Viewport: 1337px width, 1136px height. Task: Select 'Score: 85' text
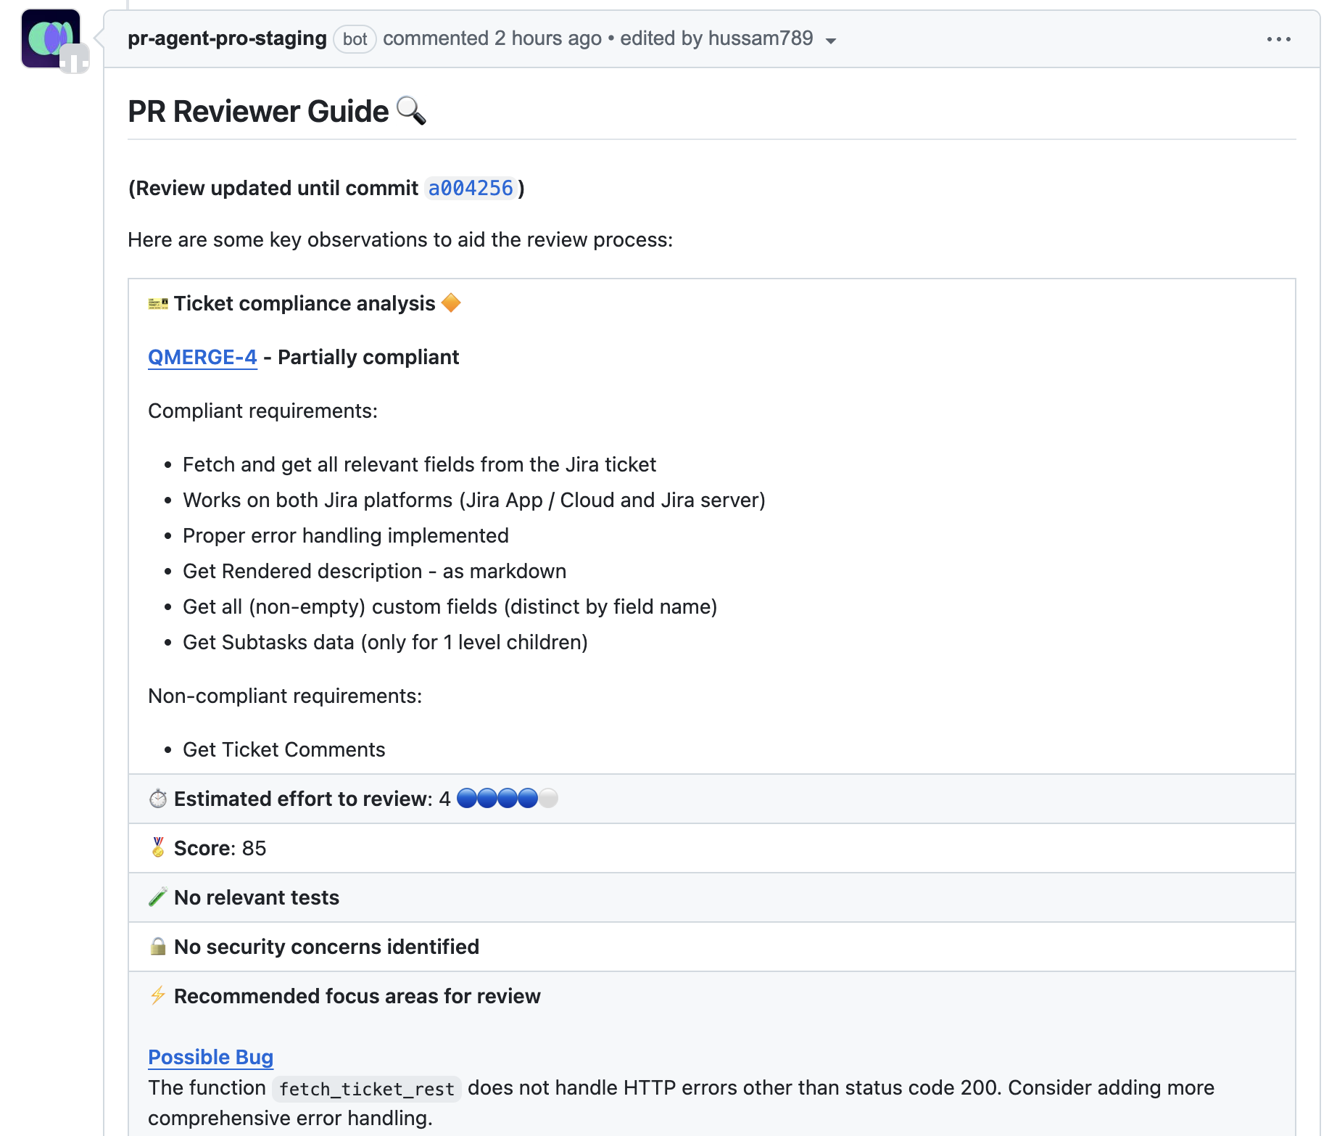point(220,848)
